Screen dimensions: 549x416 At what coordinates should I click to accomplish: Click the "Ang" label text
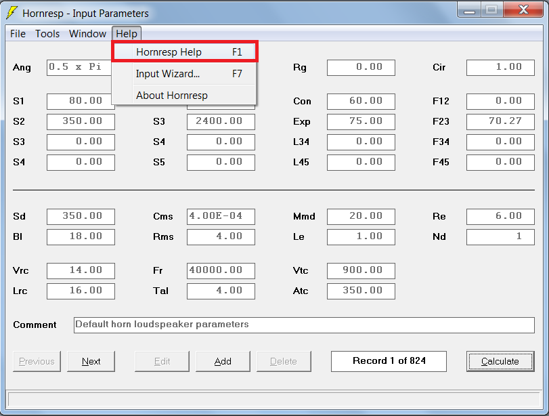[22, 68]
